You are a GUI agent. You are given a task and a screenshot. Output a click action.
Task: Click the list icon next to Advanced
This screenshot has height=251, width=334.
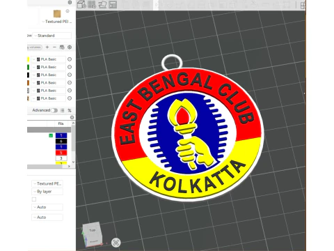[63, 110]
